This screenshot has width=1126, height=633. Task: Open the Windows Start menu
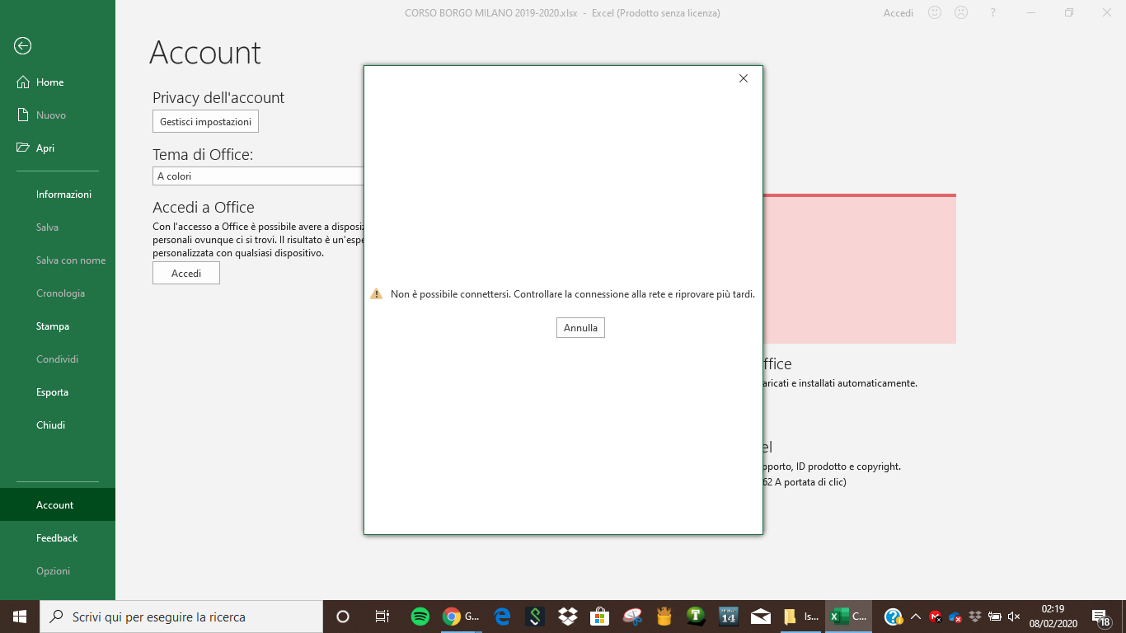click(20, 617)
